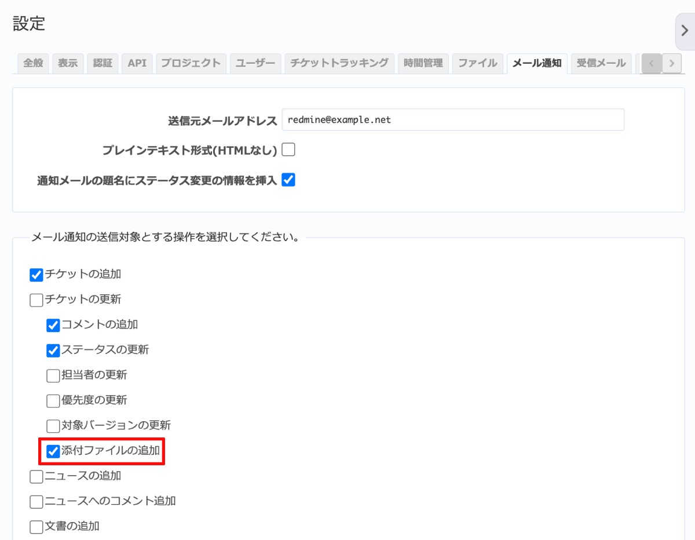
Task: Expand the collapsed sidebar with the chevron button
Action: (x=685, y=31)
